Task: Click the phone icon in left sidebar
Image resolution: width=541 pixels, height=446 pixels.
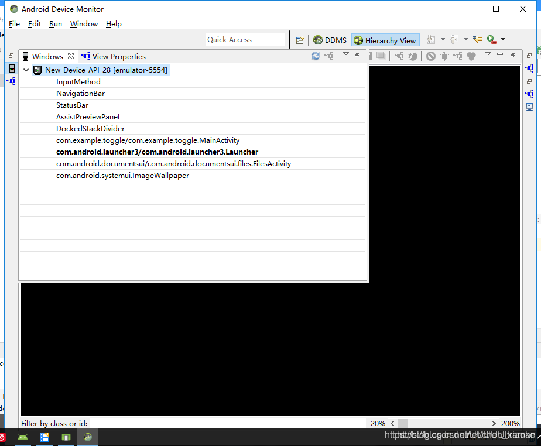Action: [x=12, y=68]
